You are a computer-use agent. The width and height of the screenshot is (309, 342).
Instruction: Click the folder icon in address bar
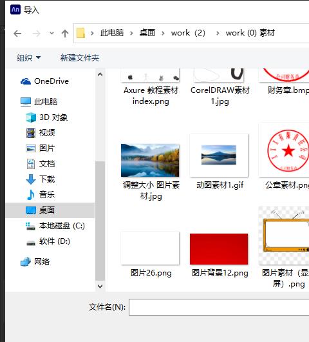pos(80,33)
